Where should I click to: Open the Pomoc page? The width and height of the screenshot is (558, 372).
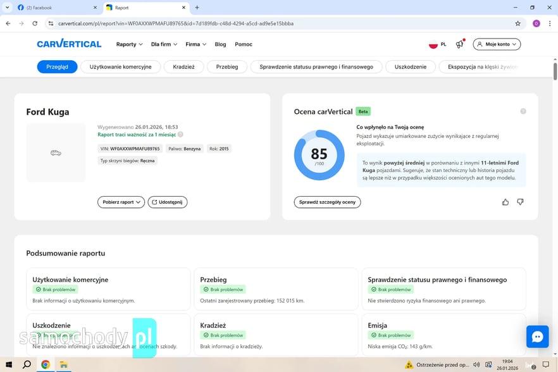tap(244, 44)
